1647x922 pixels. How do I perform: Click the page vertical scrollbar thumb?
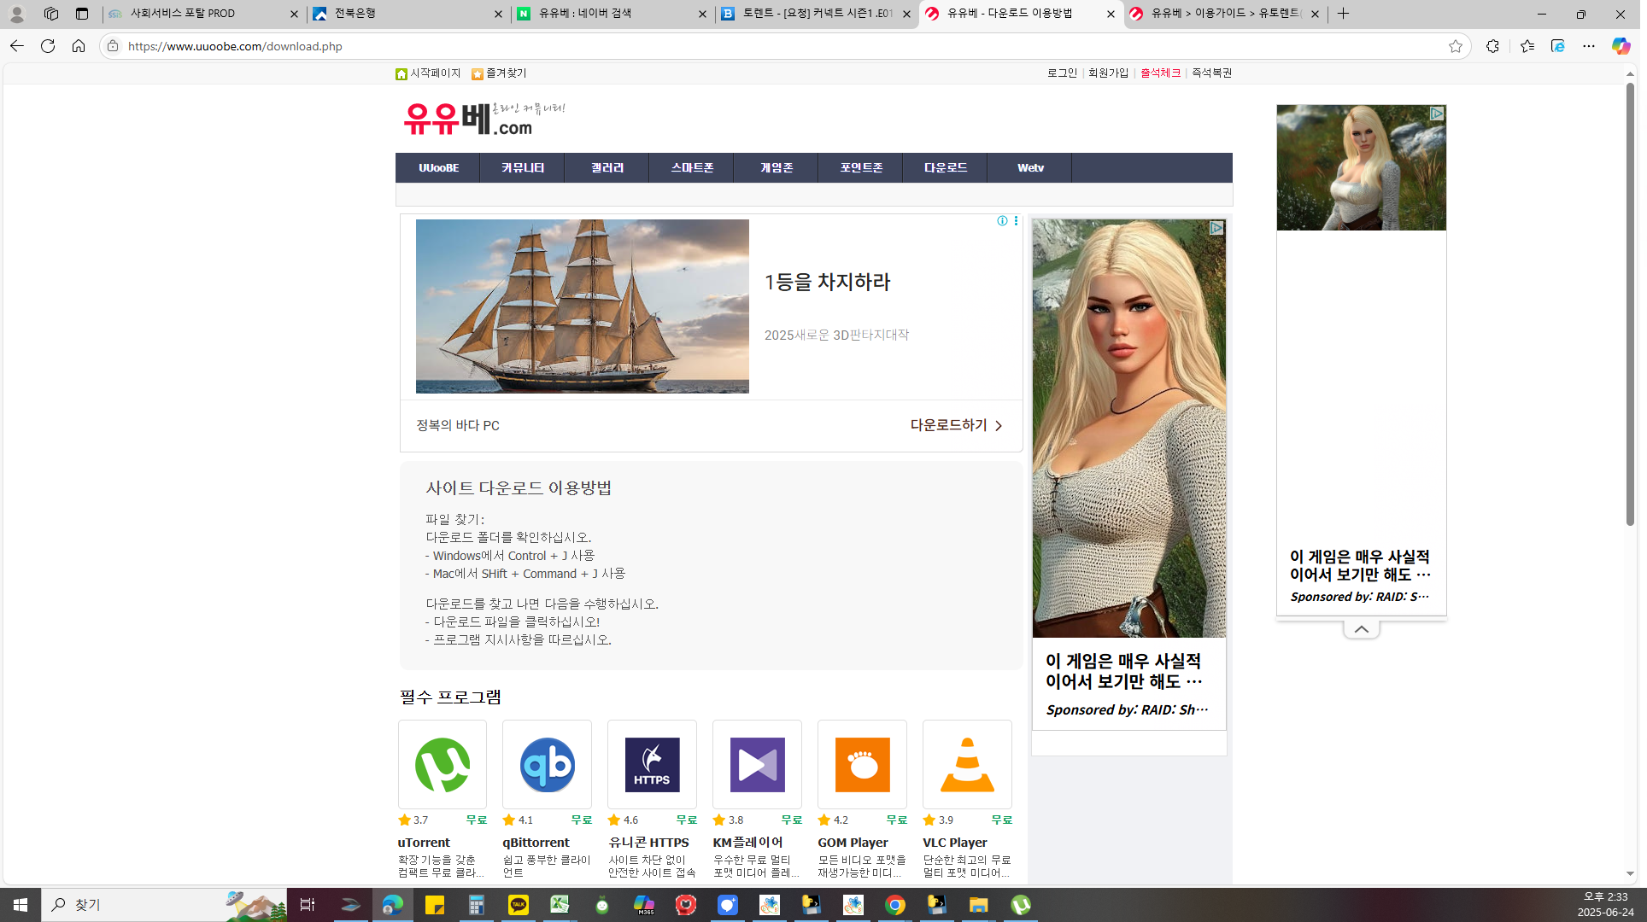1630,305
